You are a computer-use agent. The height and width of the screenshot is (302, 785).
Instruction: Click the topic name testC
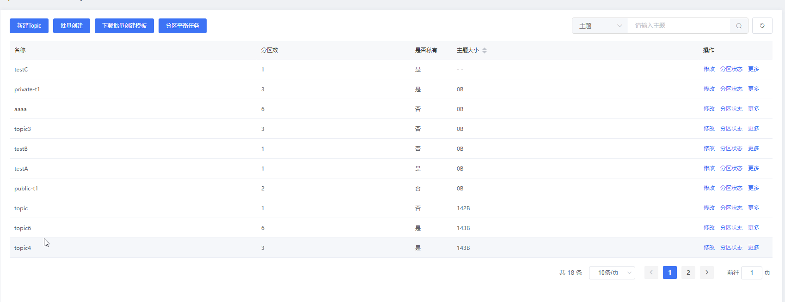pos(21,70)
